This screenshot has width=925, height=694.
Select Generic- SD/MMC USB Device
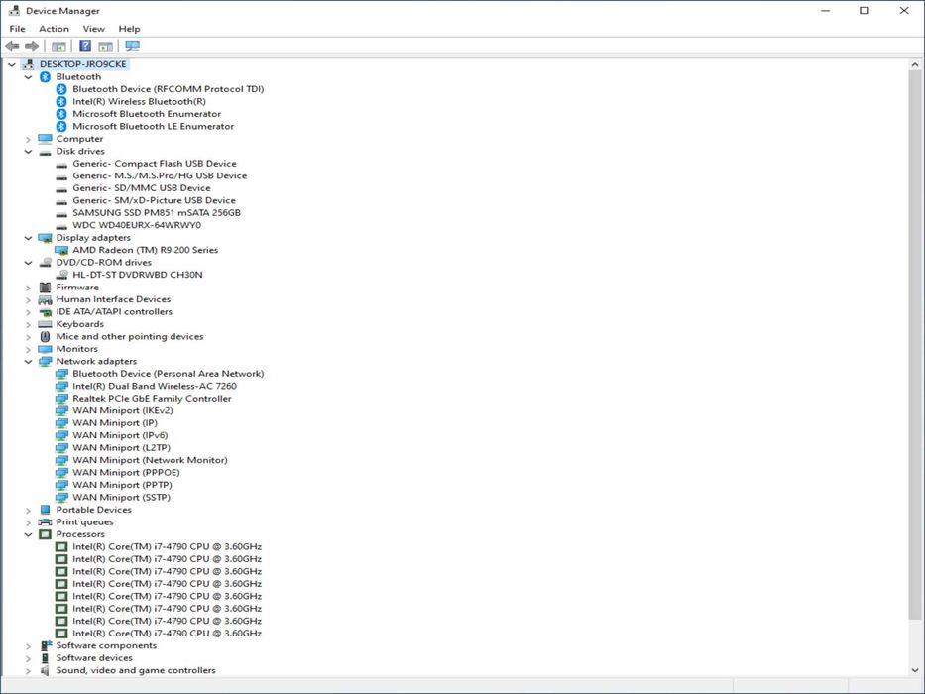142,187
